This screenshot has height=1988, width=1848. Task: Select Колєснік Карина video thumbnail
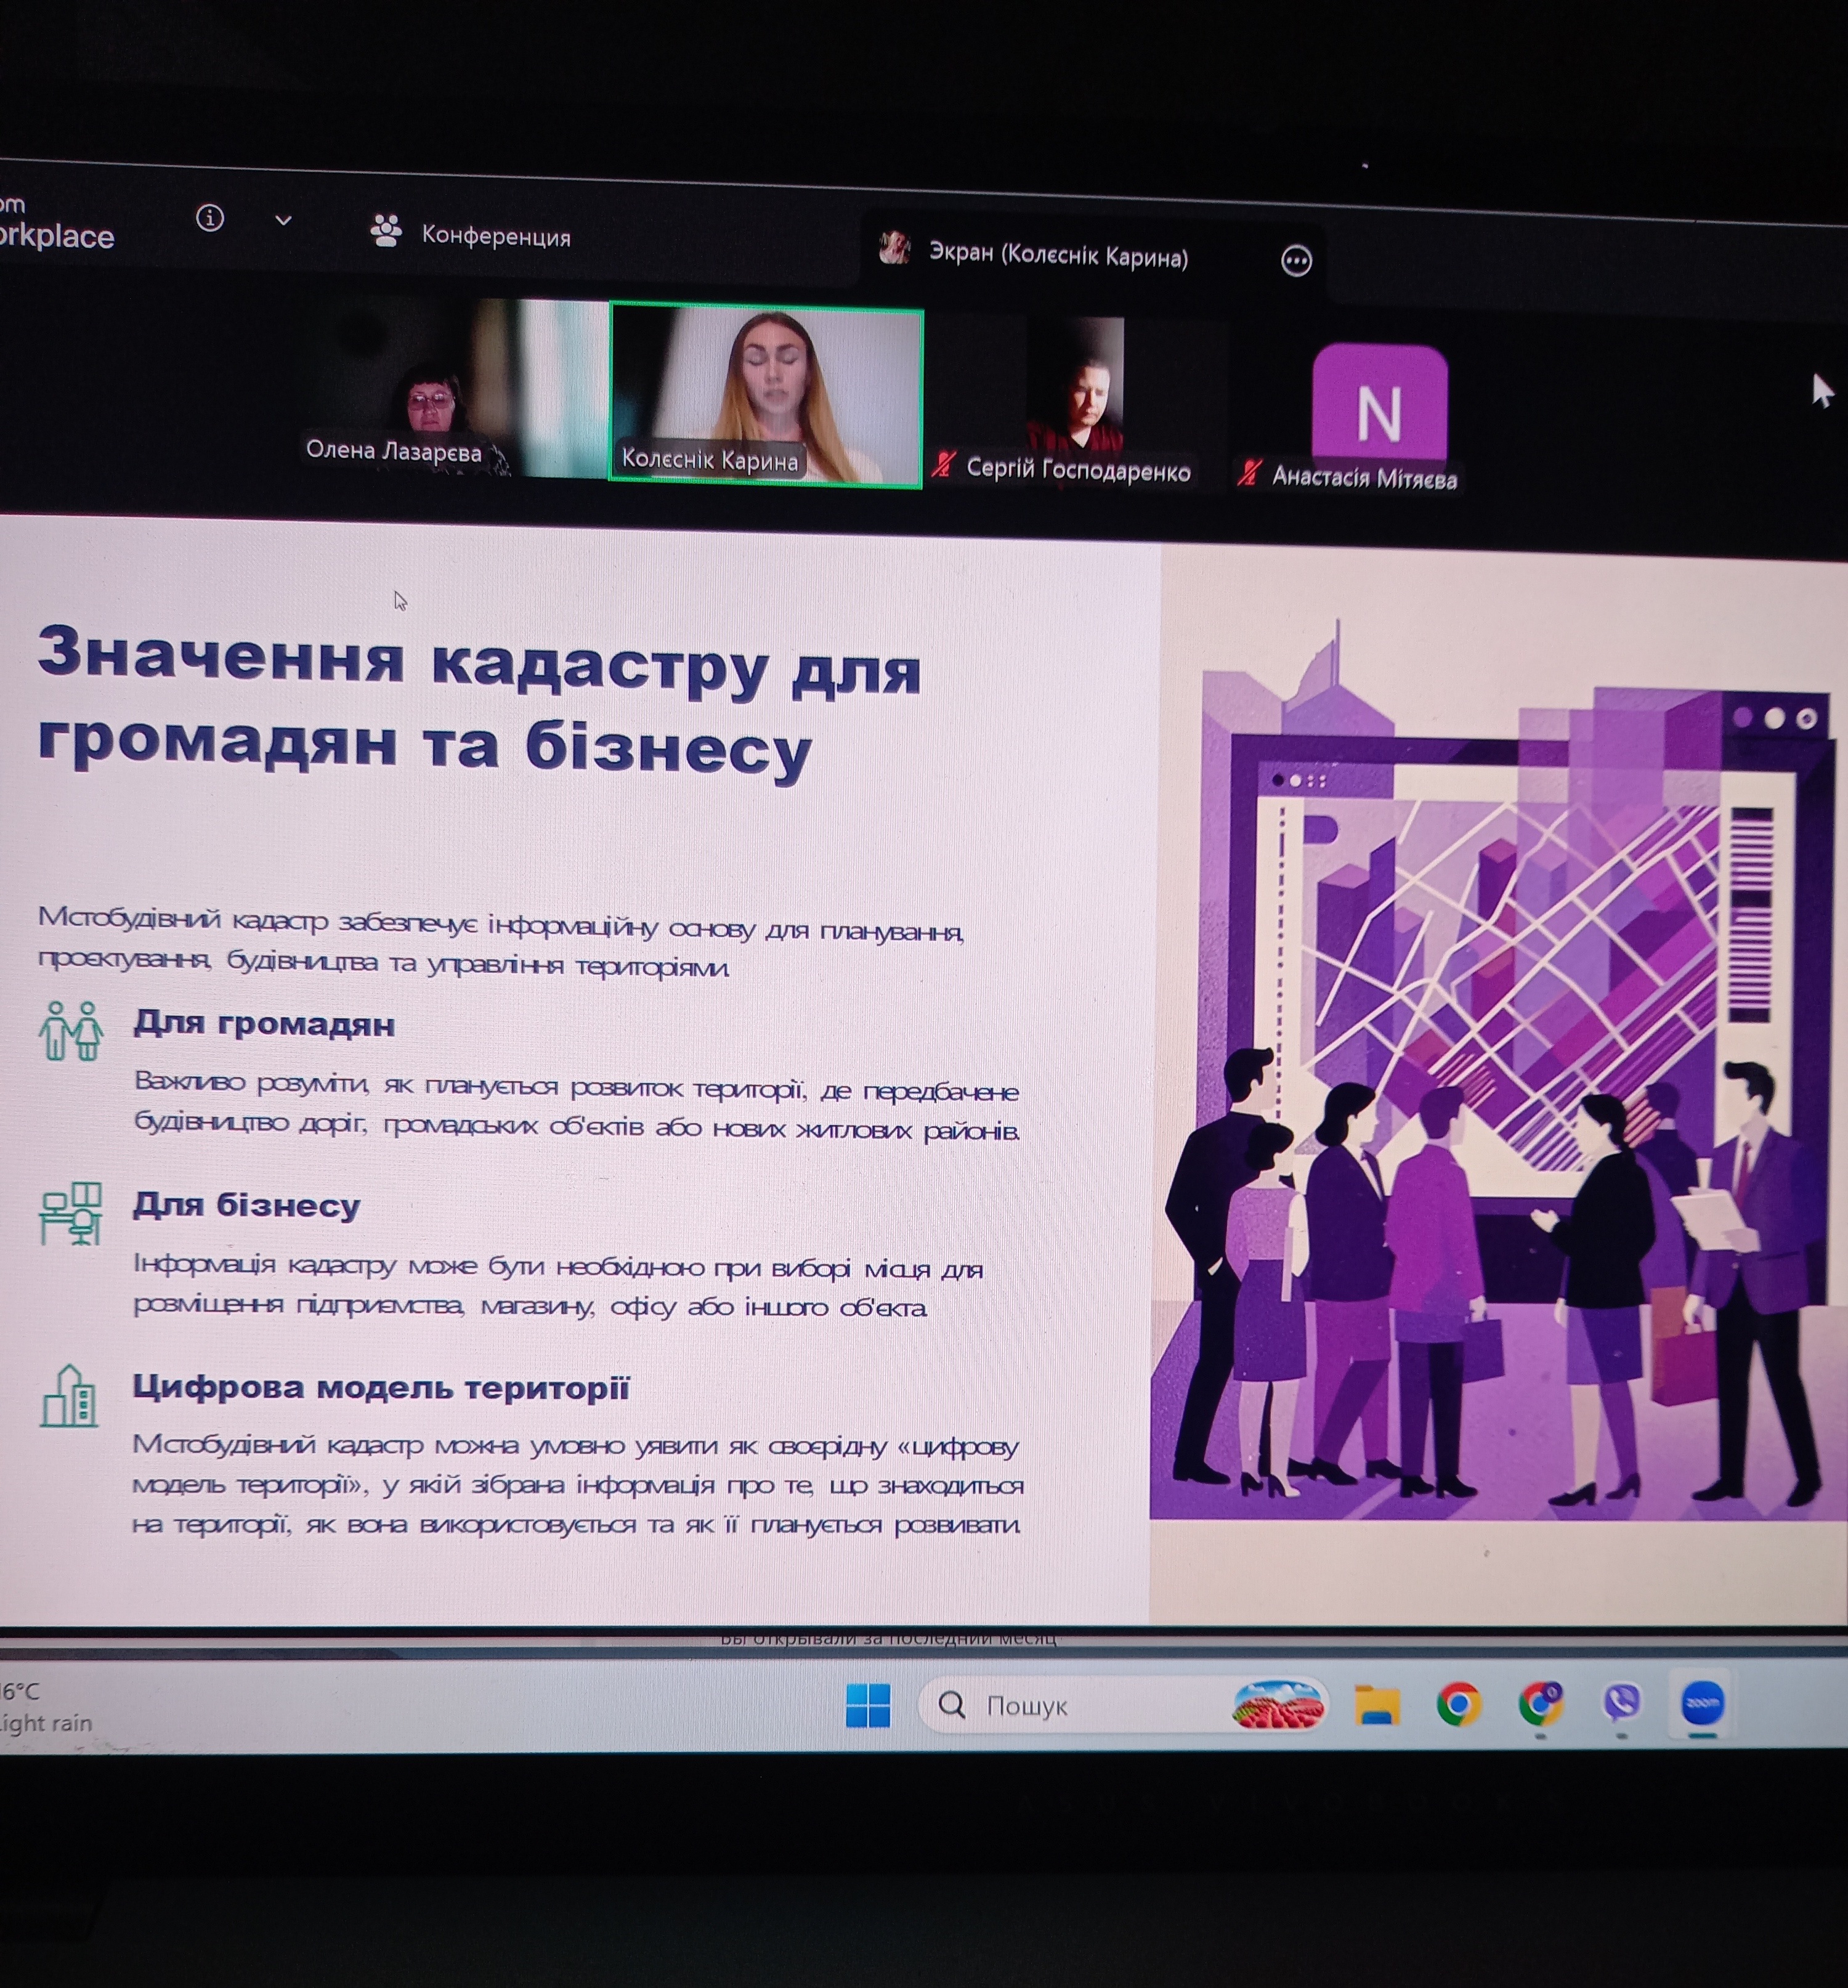766,396
